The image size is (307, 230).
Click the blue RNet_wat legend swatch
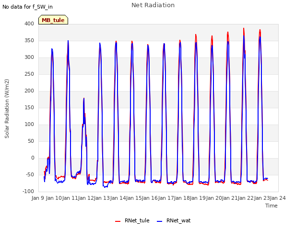pos(160,221)
